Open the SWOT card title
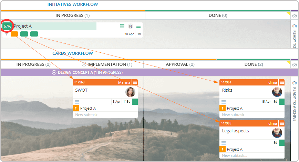 [x=81, y=90]
